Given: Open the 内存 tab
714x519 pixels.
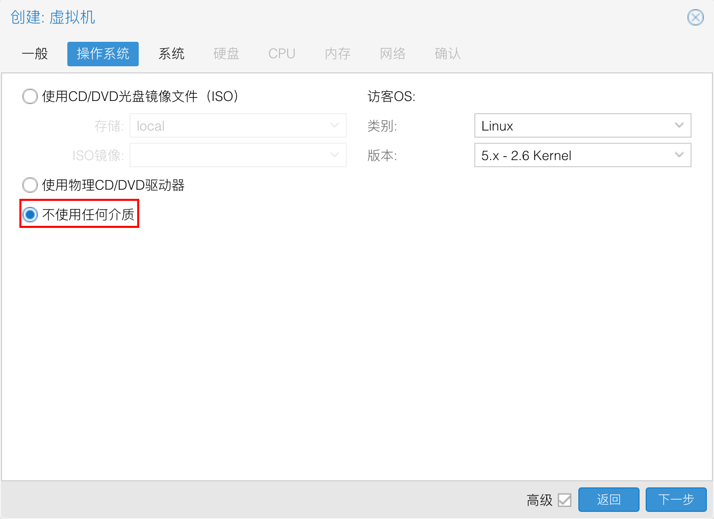Looking at the screenshot, I should pos(338,54).
